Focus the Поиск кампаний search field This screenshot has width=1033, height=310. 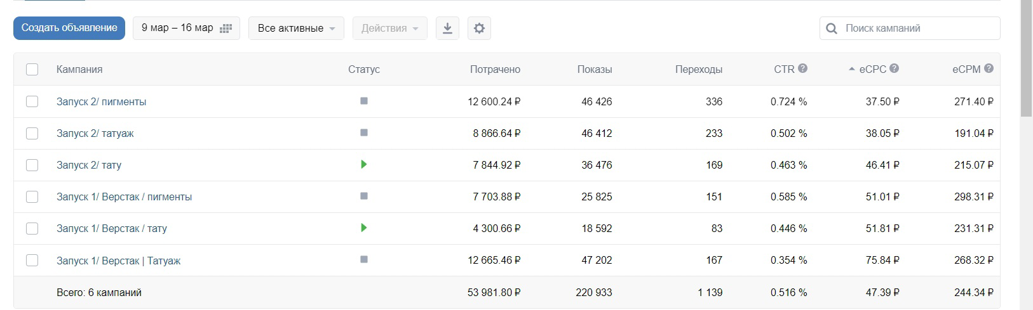coord(910,28)
